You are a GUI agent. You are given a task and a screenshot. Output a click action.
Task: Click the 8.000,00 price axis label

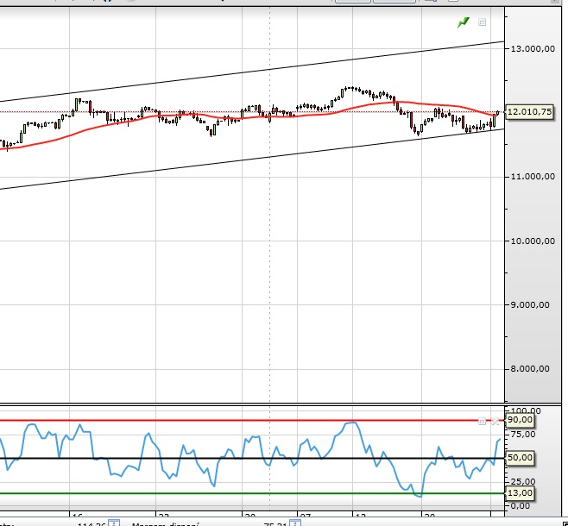[x=530, y=369]
